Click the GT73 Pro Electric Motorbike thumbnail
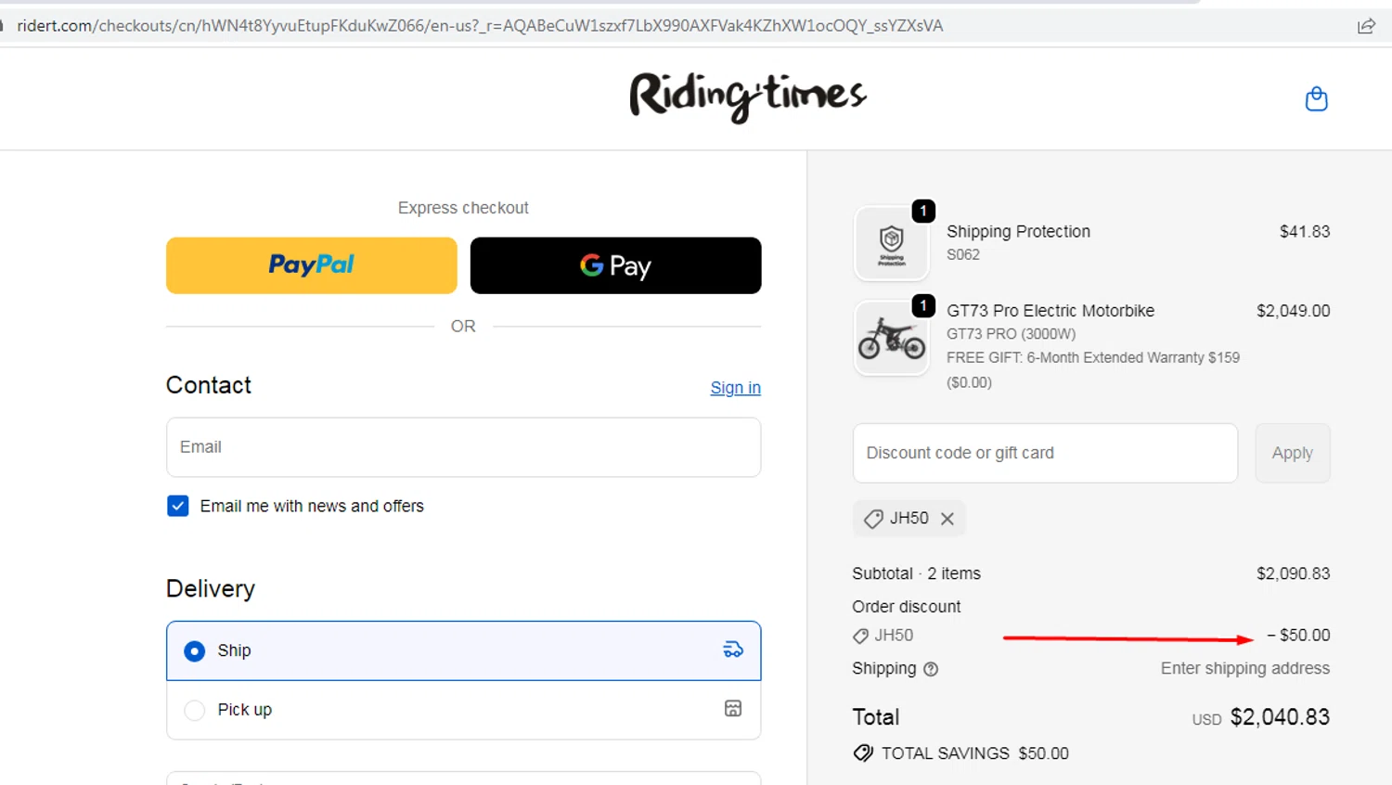The height and width of the screenshot is (785, 1392). pyautogui.click(x=891, y=338)
